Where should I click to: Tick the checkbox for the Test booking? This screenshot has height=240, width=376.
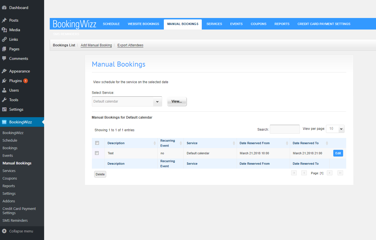(x=97, y=153)
